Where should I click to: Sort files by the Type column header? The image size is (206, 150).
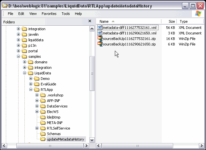point(190,21)
